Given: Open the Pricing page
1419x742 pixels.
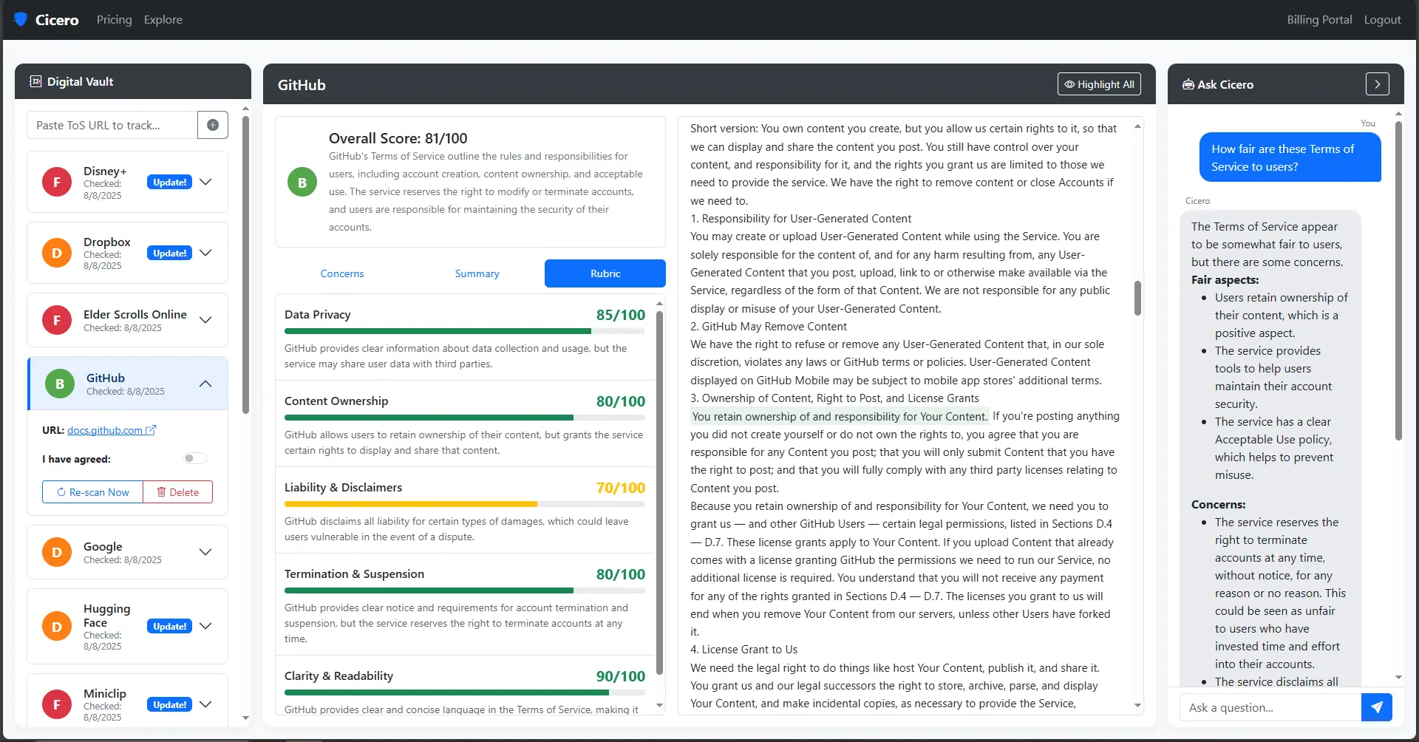Looking at the screenshot, I should click(x=115, y=20).
